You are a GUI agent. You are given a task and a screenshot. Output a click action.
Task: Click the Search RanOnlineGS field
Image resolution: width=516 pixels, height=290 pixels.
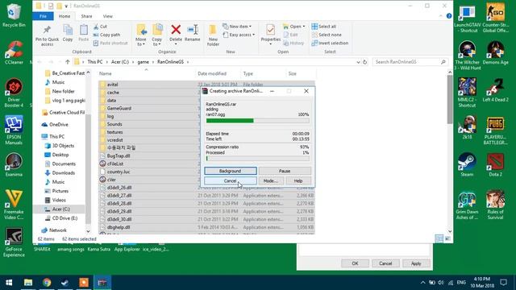pyautogui.click(x=410, y=62)
